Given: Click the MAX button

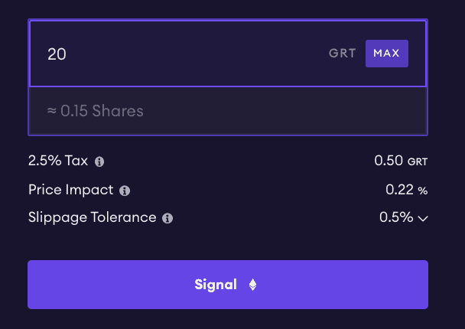Looking at the screenshot, I should (x=387, y=54).
